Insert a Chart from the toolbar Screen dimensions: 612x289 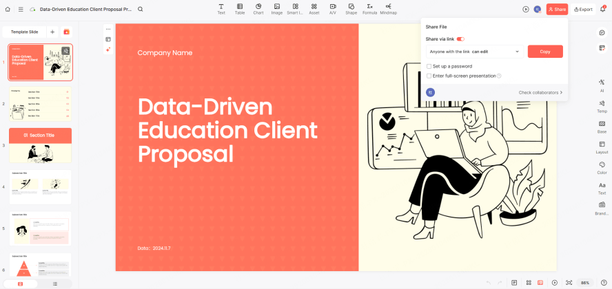pos(258,9)
